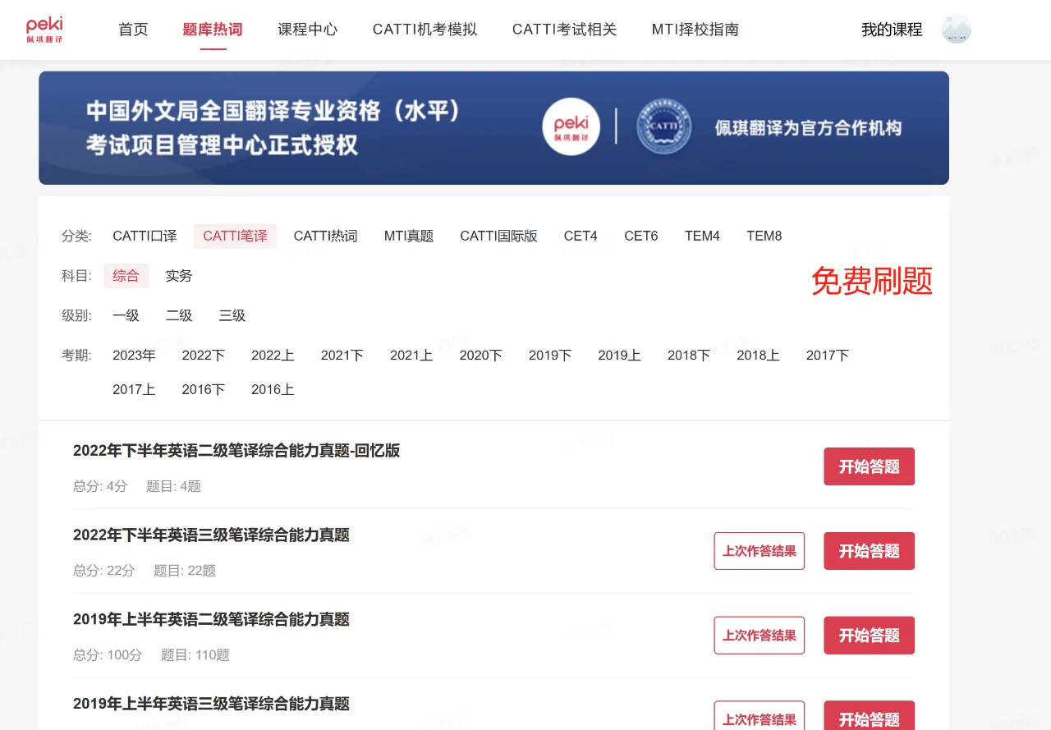Filter exam period 2020下

click(480, 356)
